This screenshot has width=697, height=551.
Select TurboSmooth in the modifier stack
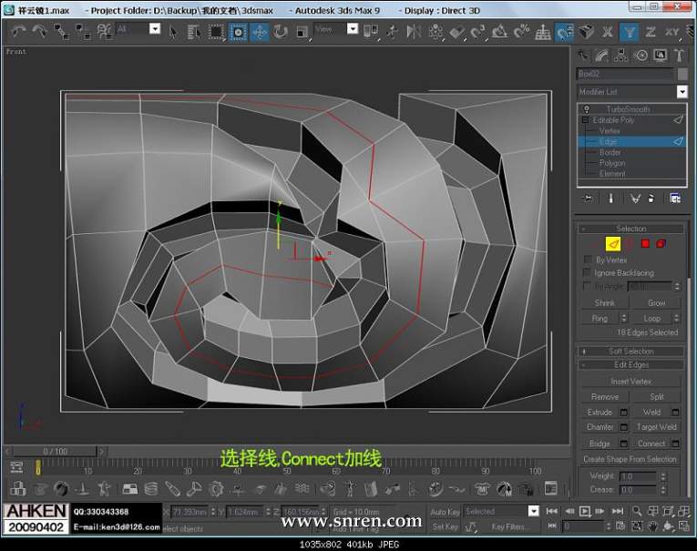pos(628,109)
